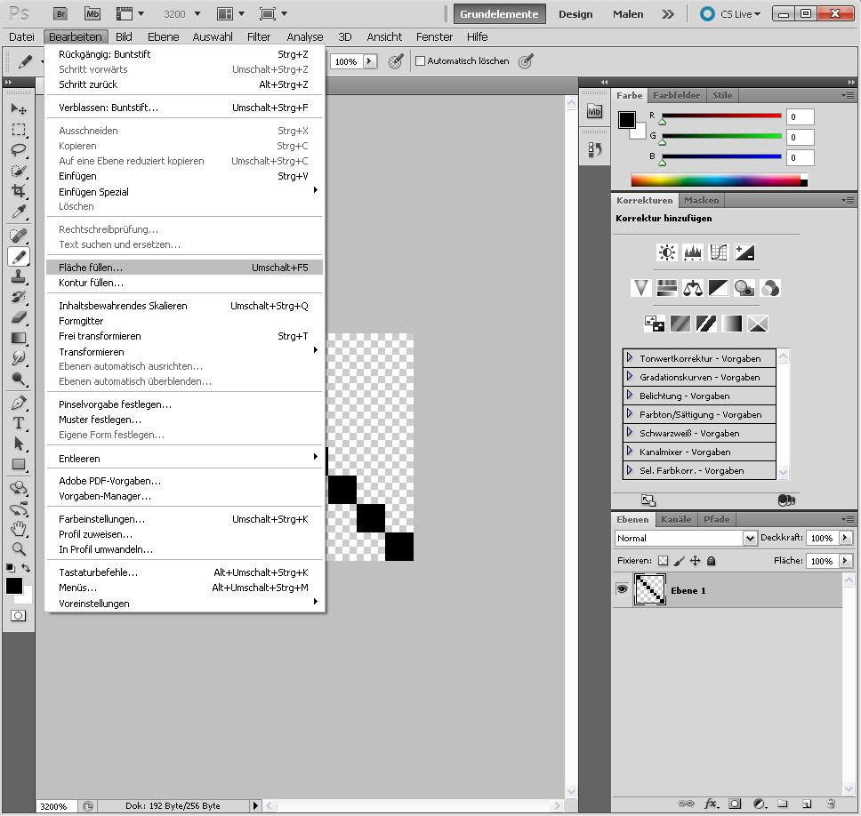Viewport: 861px width, 816px height.
Task: Switch to the Kanäle tab
Action: point(676,519)
